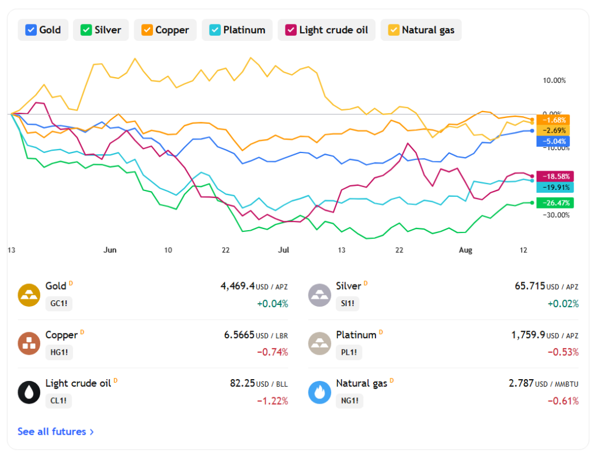Click the delayed D marker next to Light crude oil
598x458 pixels.
click(116, 380)
